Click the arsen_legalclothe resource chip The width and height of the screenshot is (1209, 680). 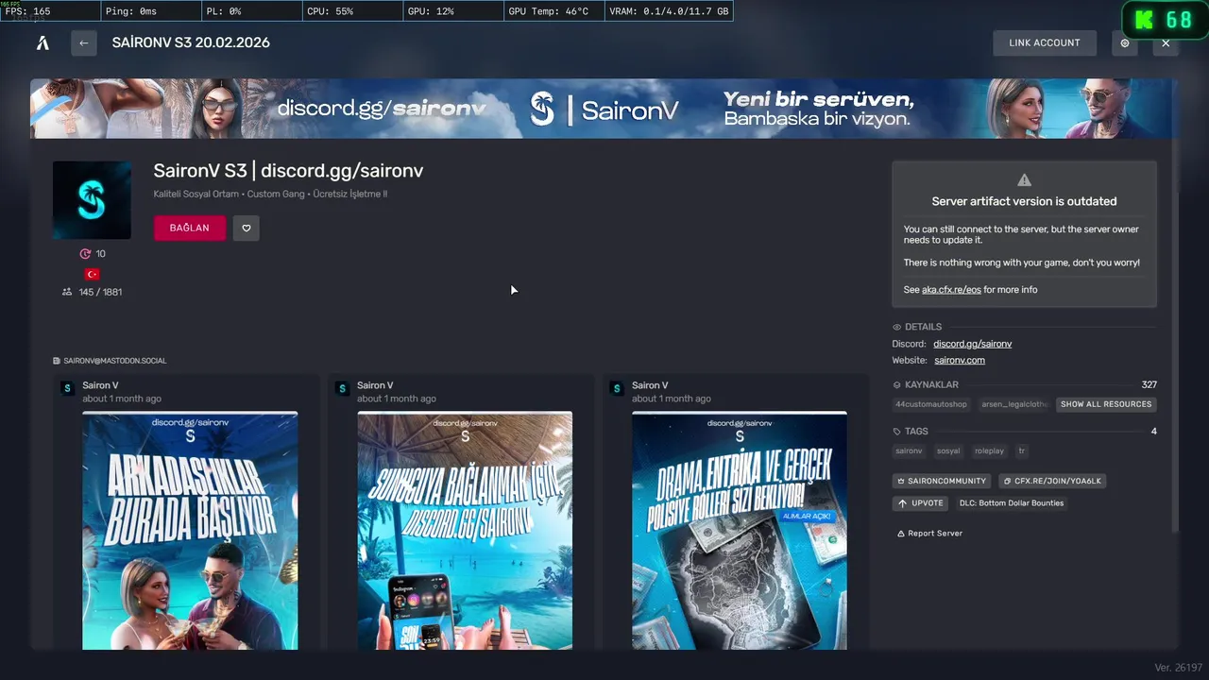tap(1014, 404)
